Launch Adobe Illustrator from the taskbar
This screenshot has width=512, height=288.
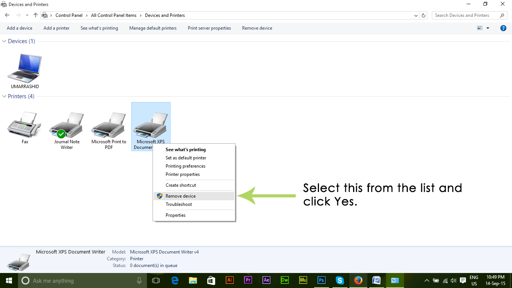click(x=230, y=280)
